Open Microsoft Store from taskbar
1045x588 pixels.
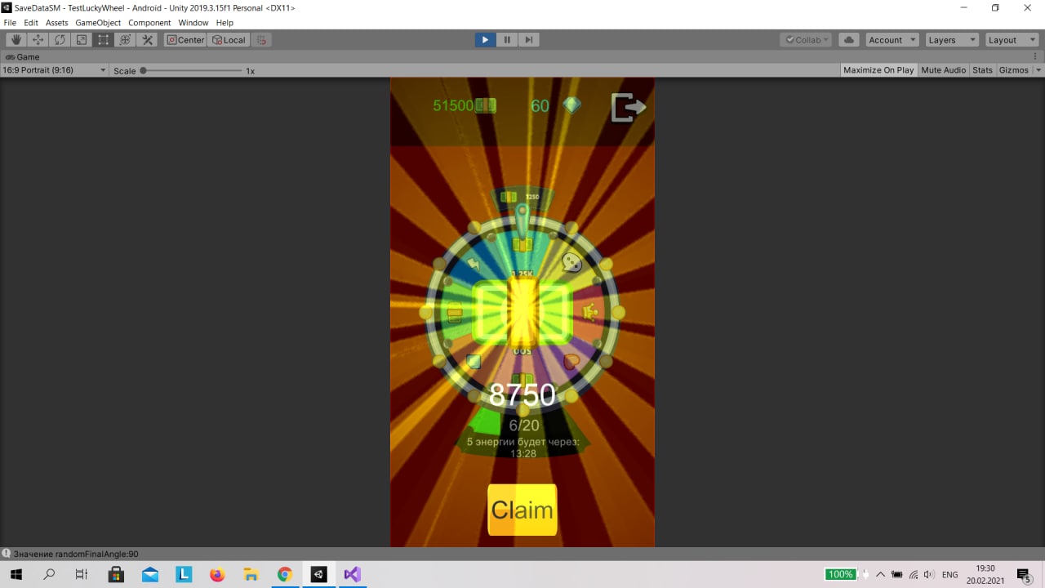coord(116,574)
